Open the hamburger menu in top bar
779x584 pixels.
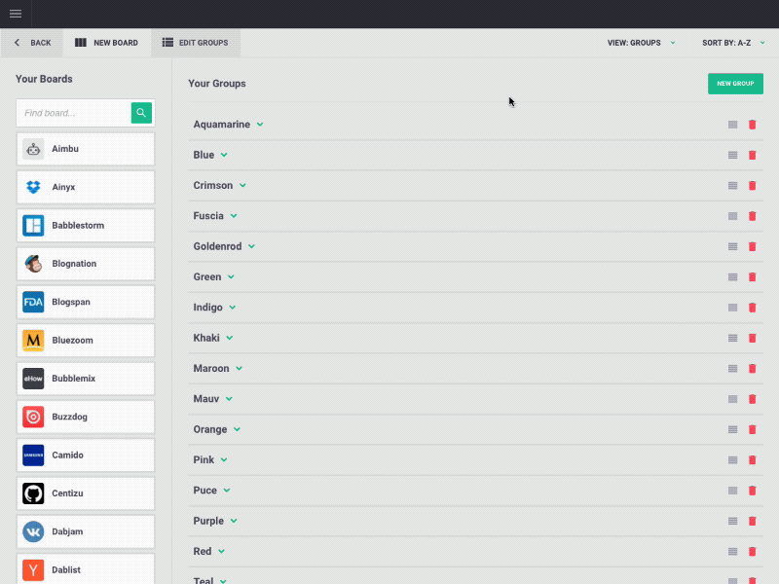click(16, 14)
